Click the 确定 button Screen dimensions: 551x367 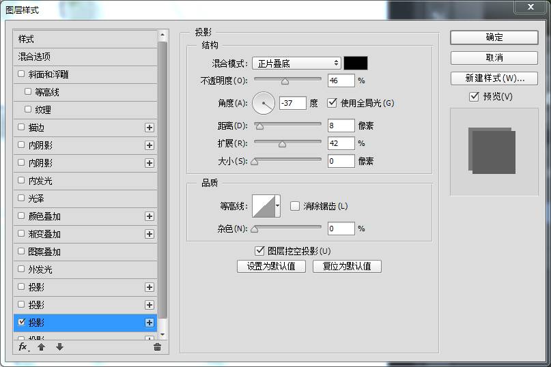pos(494,38)
